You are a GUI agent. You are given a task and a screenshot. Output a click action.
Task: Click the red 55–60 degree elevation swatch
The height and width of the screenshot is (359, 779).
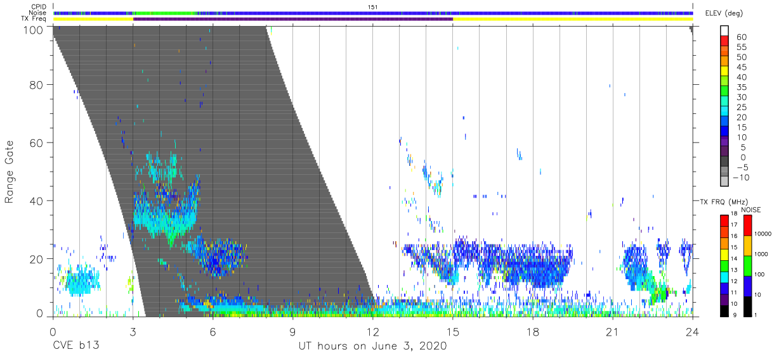tap(725, 42)
